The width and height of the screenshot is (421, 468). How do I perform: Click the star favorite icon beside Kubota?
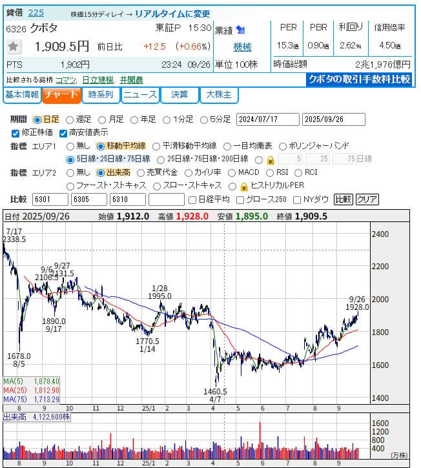click(x=14, y=46)
